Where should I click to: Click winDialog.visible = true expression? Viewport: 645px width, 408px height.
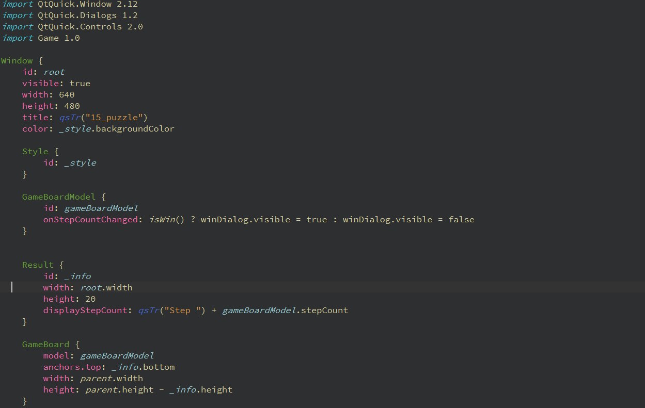pos(264,219)
